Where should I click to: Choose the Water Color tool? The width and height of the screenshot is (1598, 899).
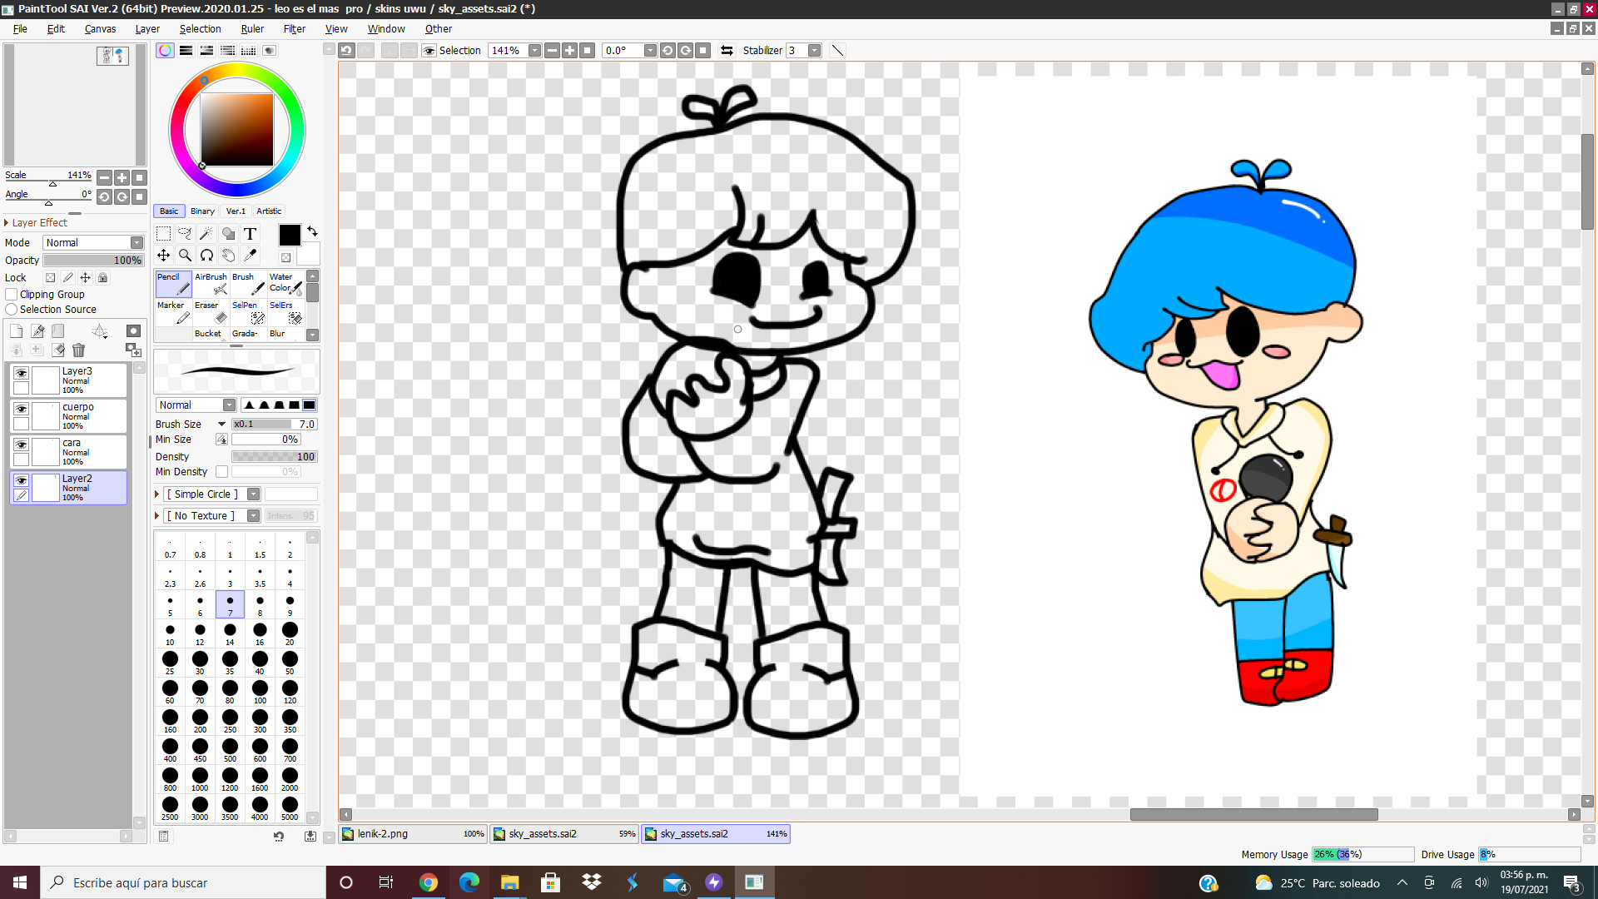tap(285, 284)
